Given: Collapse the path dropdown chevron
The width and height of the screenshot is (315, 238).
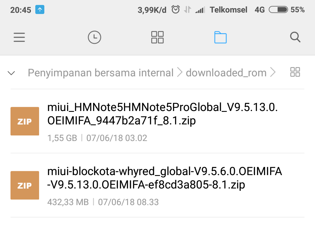Looking at the screenshot, I should [11, 73].
